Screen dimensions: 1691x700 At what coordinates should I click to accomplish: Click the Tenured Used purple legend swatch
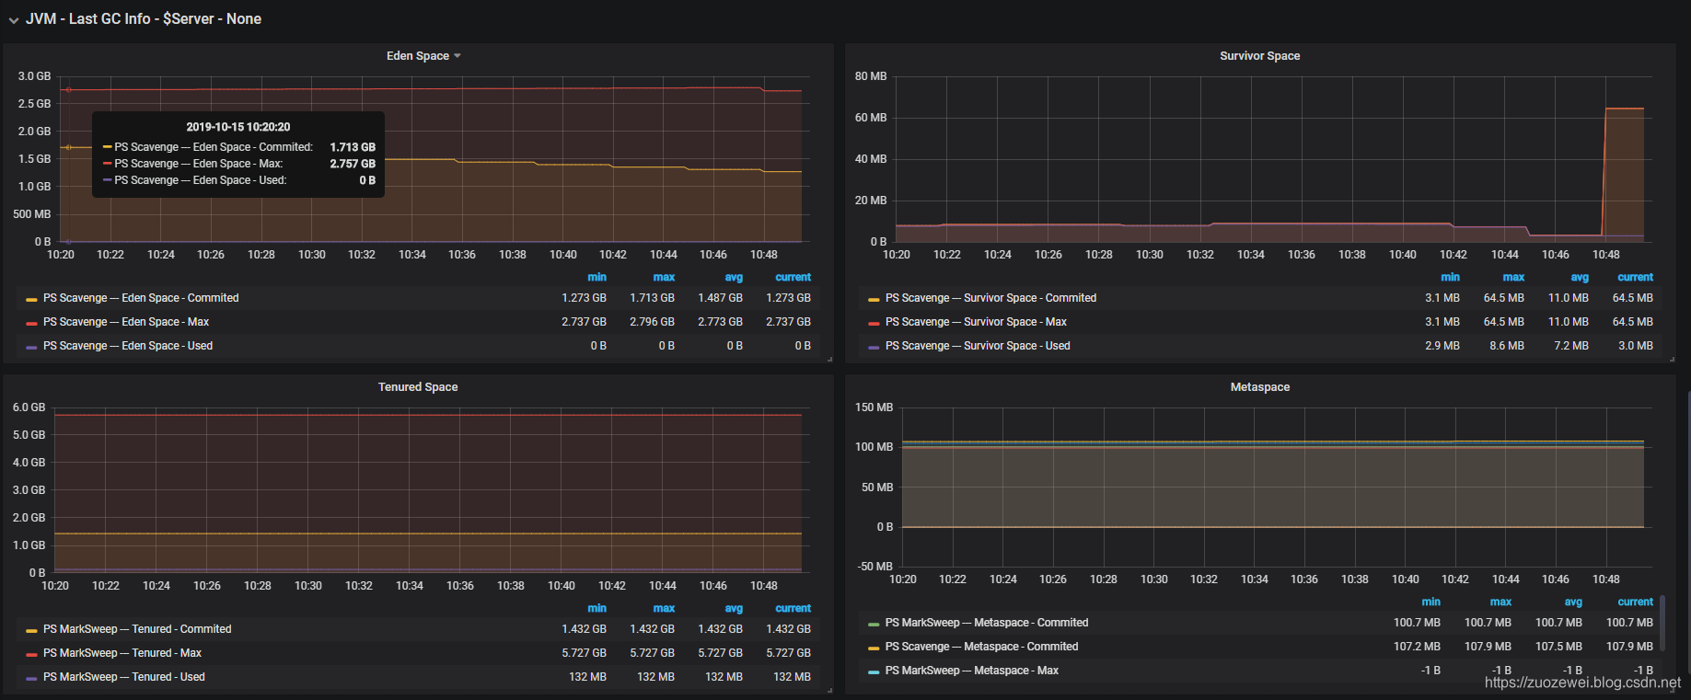[31, 678]
